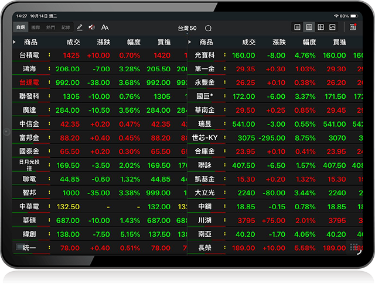This screenshot has height=284, width=375.
Task: Select the 聯詠 stock name
Action: (204, 165)
